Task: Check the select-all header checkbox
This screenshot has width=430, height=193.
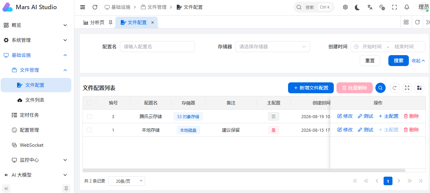Action: point(89,103)
